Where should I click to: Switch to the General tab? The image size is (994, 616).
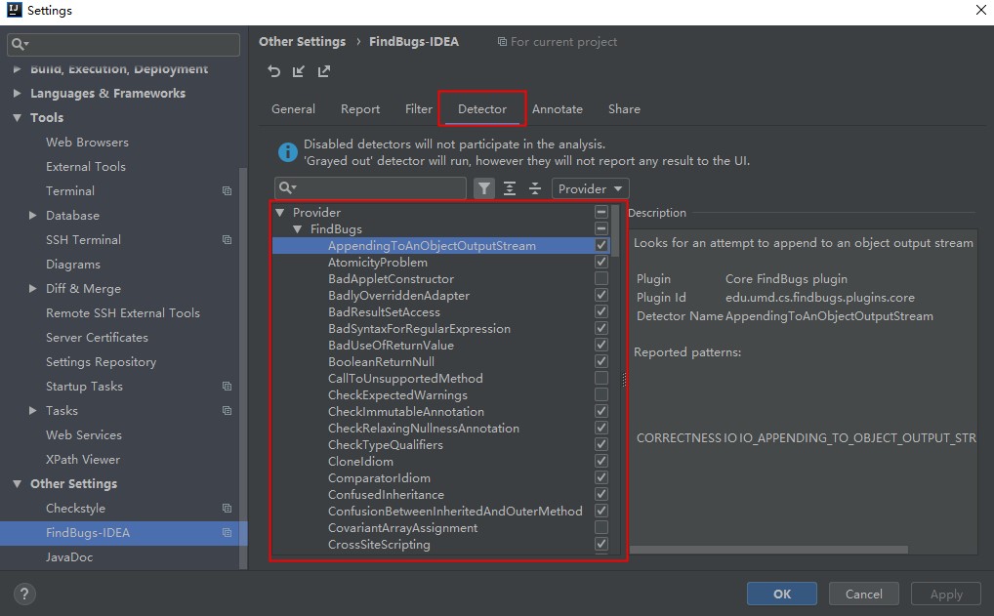pos(293,109)
